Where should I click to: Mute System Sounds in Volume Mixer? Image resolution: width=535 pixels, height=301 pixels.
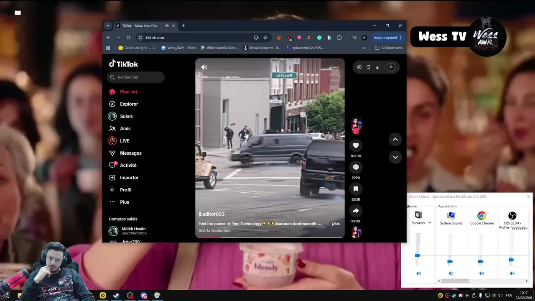pyautogui.click(x=451, y=273)
